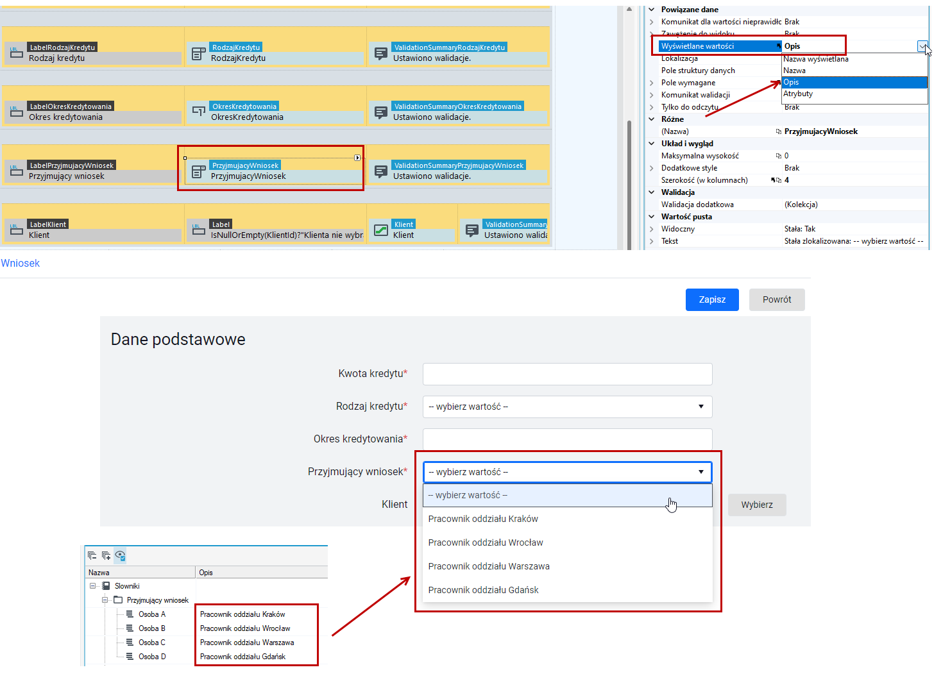Screen dimensions: 934x681
Task: Click the RodzajKredytu combo control icon
Action: coord(199,53)
